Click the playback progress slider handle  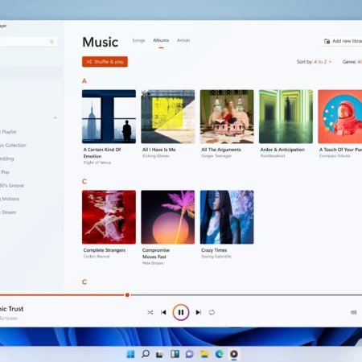click(127, 295)
